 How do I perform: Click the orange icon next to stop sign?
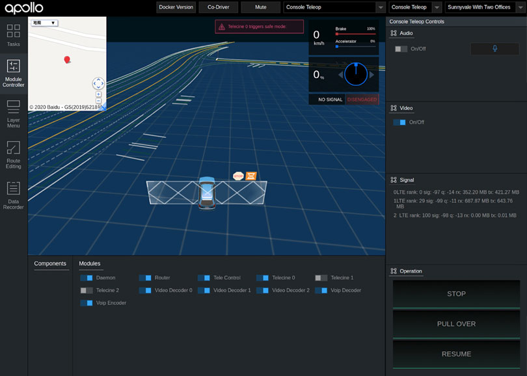251,176
